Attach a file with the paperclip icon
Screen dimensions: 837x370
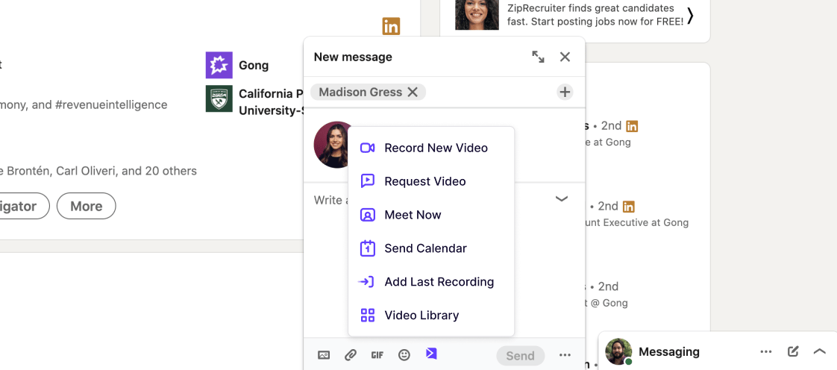[x=350, y=355]
